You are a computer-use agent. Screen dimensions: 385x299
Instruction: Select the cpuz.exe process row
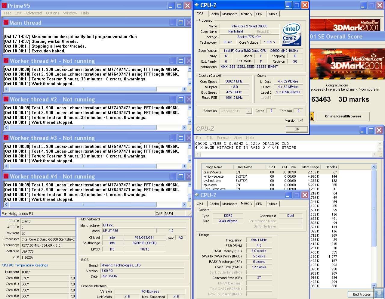click(270, 185)
